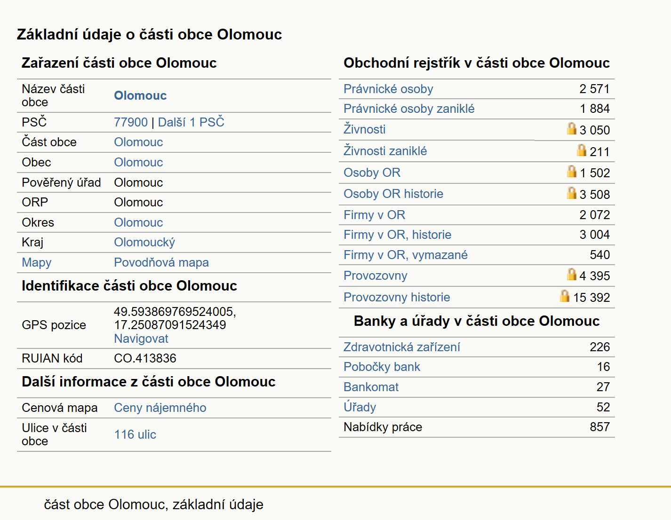Follow the postal code 77900 link
Screen dimensions: 671x520
[x=131, y=122]
